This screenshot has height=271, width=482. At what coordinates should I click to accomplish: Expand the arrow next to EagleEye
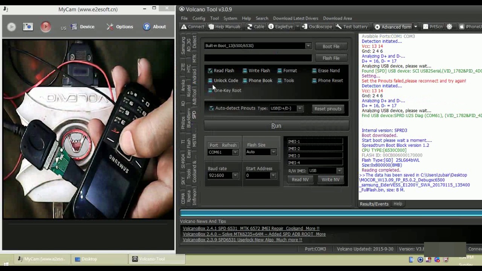tap(297, 27)
